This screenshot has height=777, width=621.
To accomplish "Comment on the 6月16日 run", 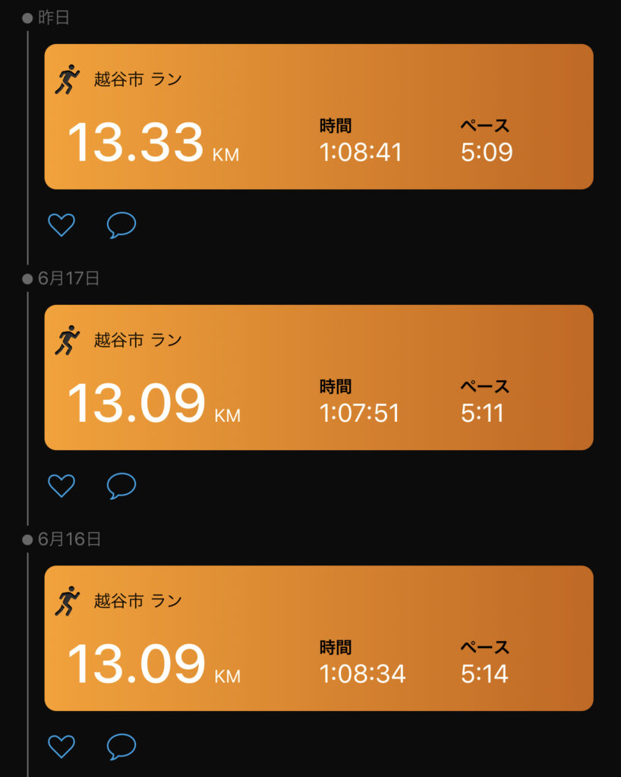I will (121, 747).
